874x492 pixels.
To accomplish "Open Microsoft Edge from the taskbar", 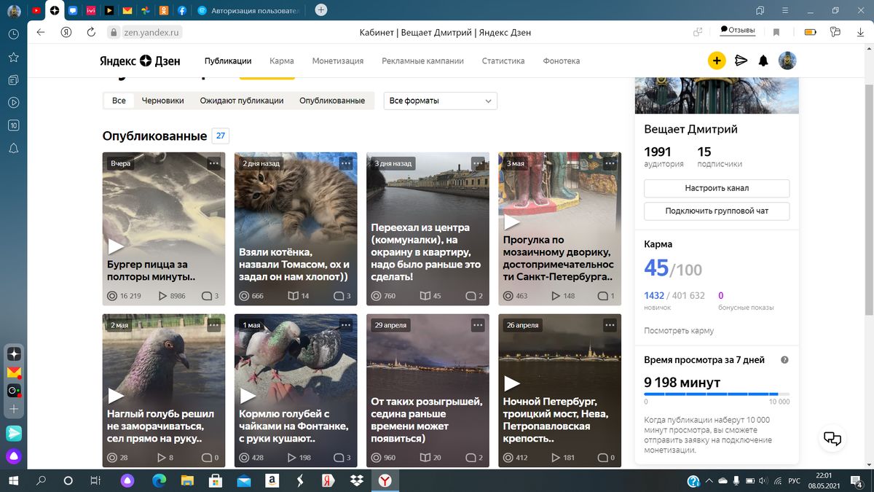I will point(160,480).
